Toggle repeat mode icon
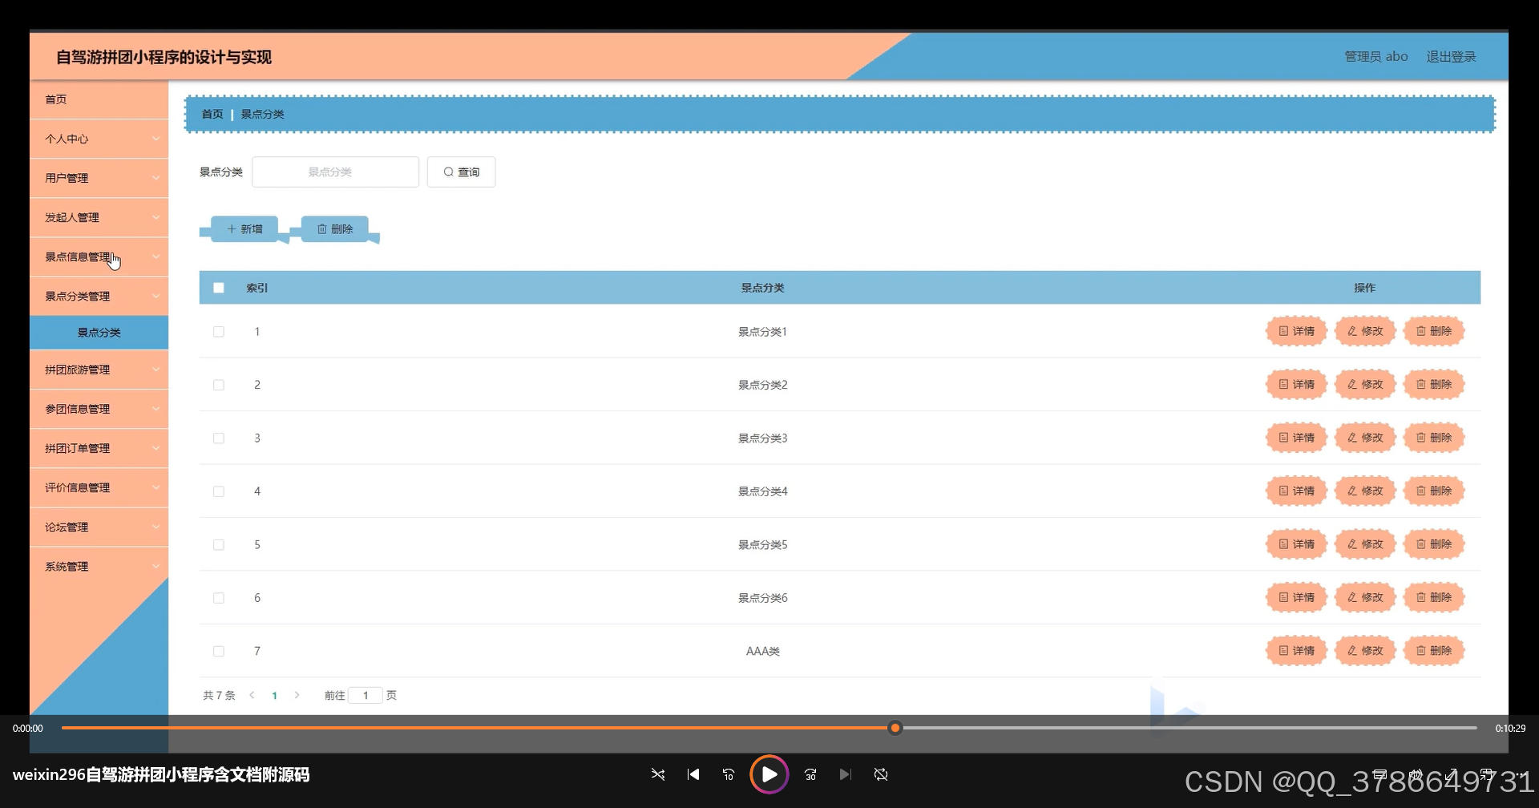This screenshot has width=1539, height=808. pos(881,774)
